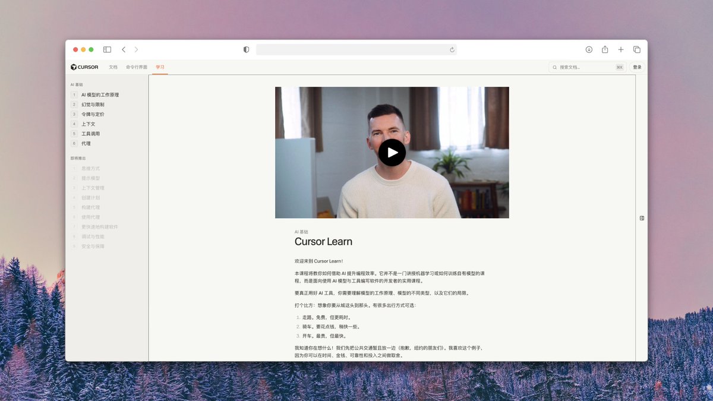The height and width of the screenshot is (401, 713).
Task: Play the intro video
Action: tap(392, 153)
